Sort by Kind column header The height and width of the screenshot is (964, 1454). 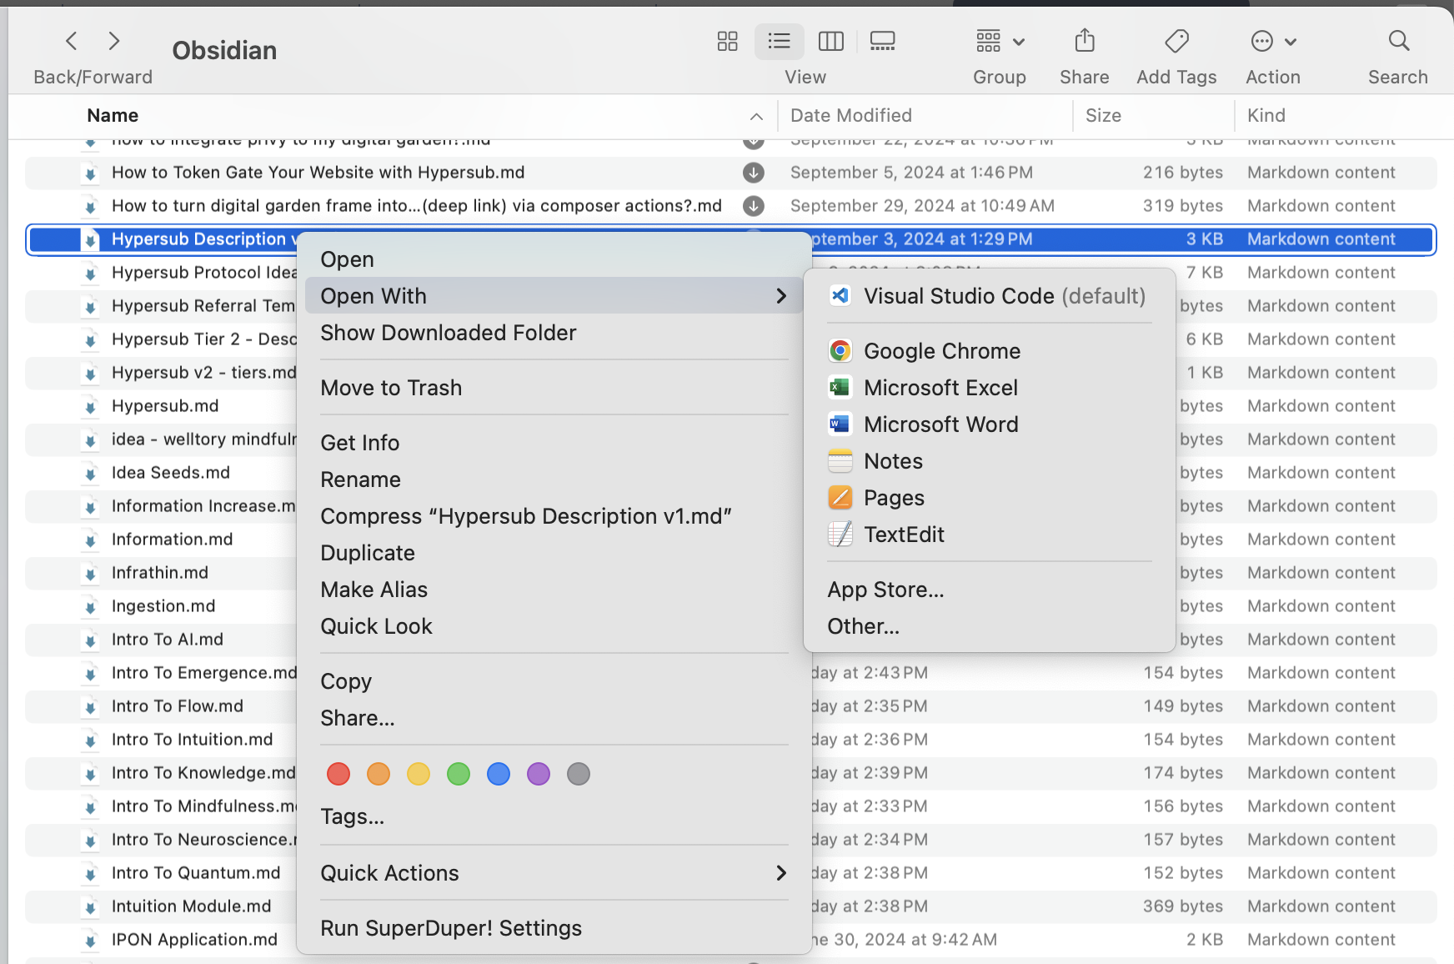(1266, 115)
